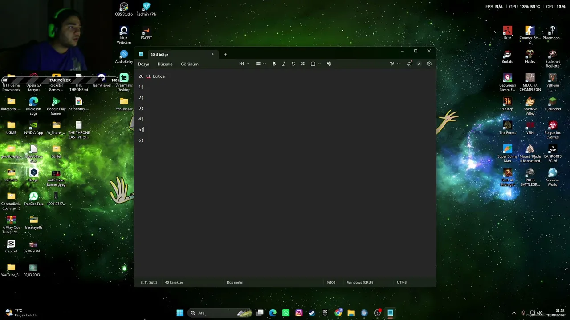Close the '20 tl bütçe' tab dot
The image size is (570, 320).
click(x=212, y=54)
